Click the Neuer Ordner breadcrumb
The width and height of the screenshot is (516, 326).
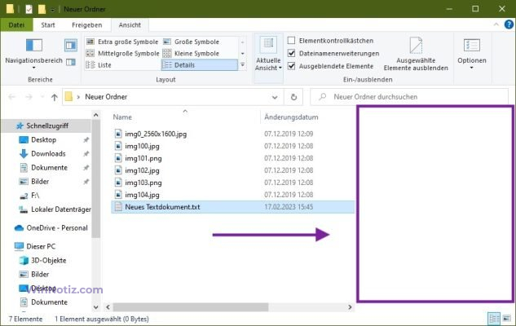pos(106,97)
